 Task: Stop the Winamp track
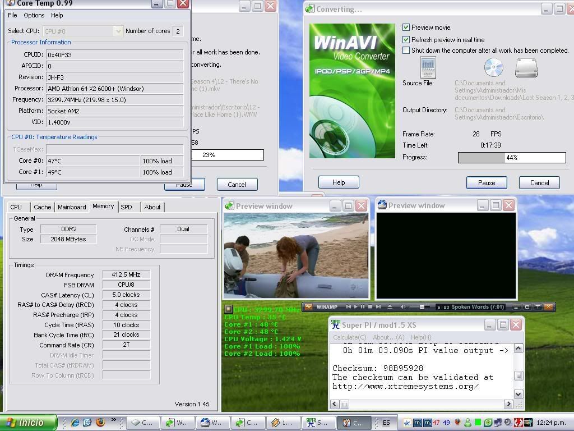[370, 307]
